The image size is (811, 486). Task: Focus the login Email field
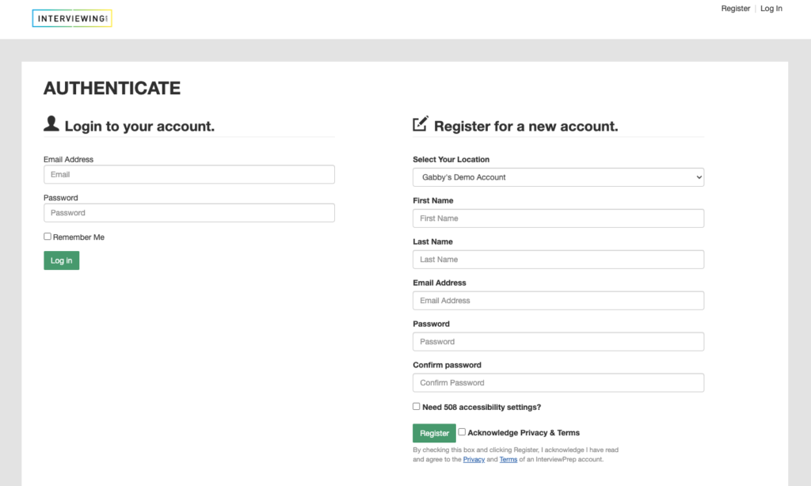(188, 174)
